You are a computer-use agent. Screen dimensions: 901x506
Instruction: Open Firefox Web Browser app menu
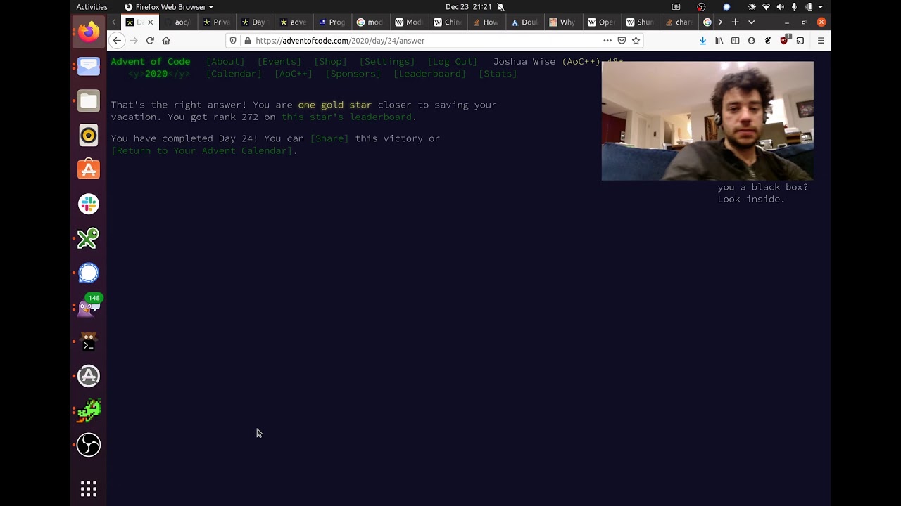(169, 7)
